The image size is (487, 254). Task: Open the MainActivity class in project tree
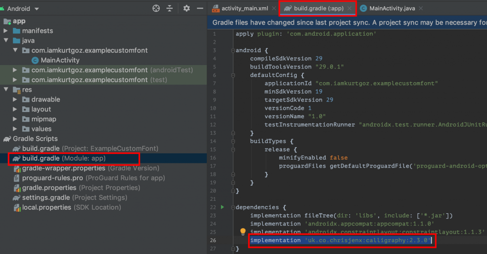coord(60,60)
